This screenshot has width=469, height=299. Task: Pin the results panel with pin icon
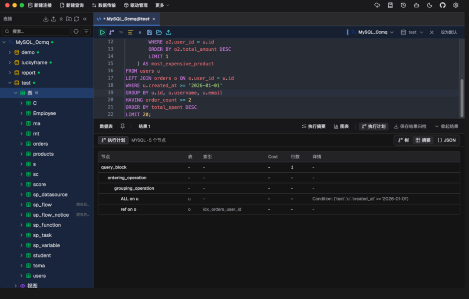click(122, 126)
